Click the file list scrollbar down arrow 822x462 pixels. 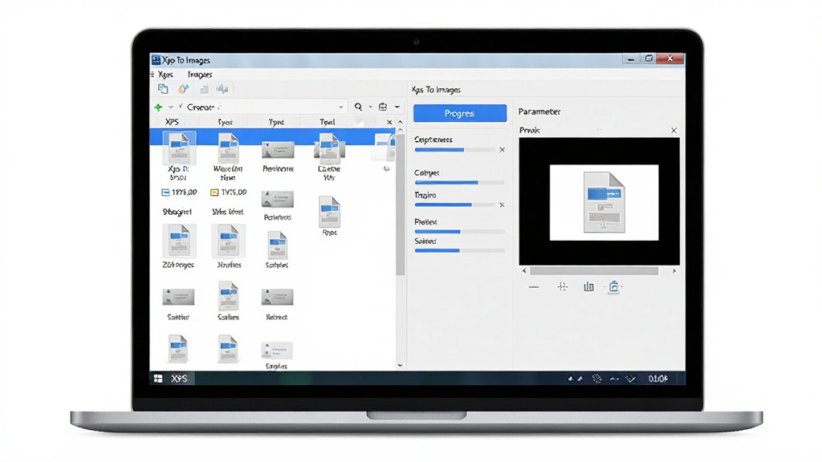[401, 365]
